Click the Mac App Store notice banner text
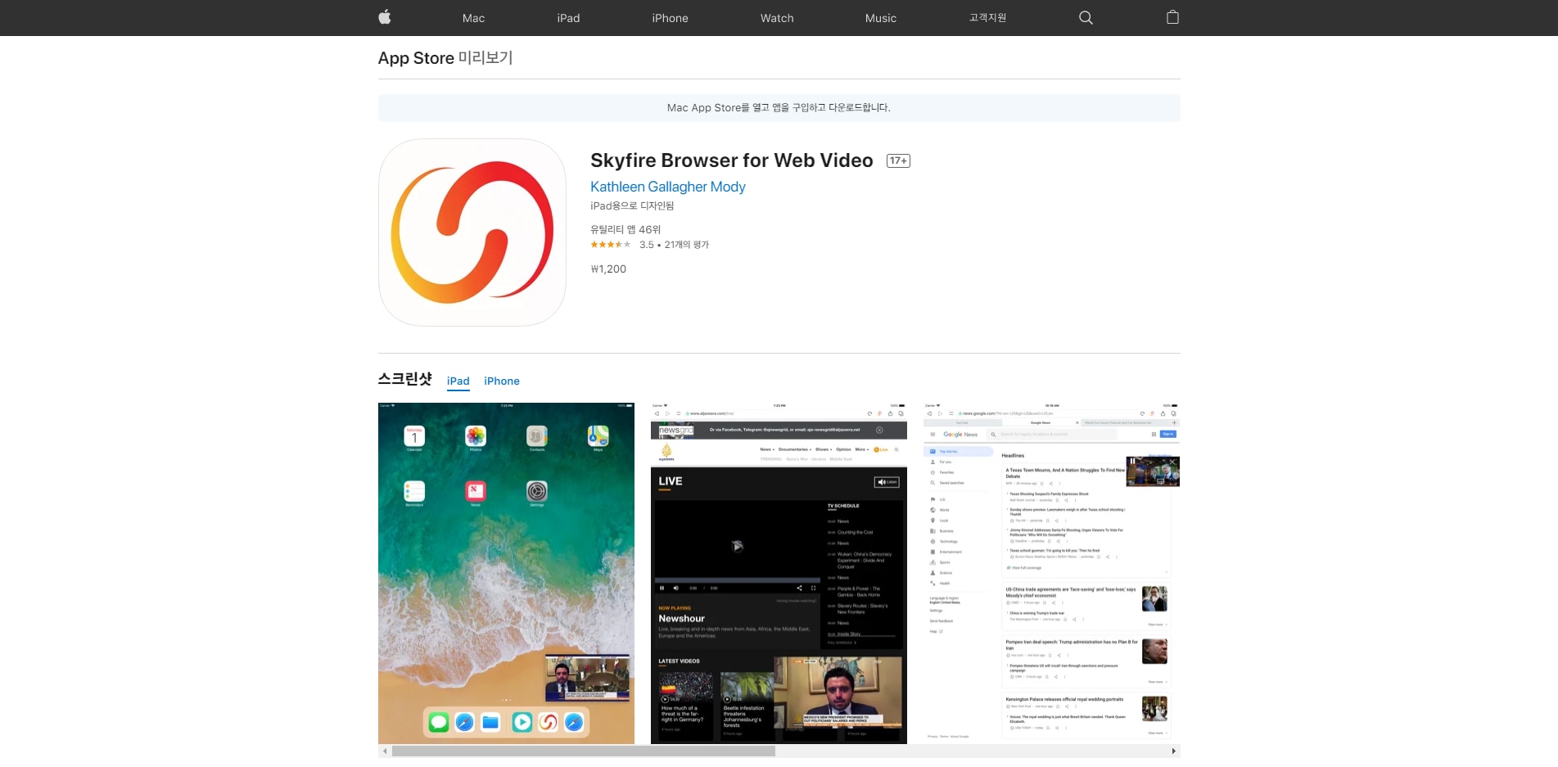The height and width of the screenshot is (767, 1558). tap(779, 108)
